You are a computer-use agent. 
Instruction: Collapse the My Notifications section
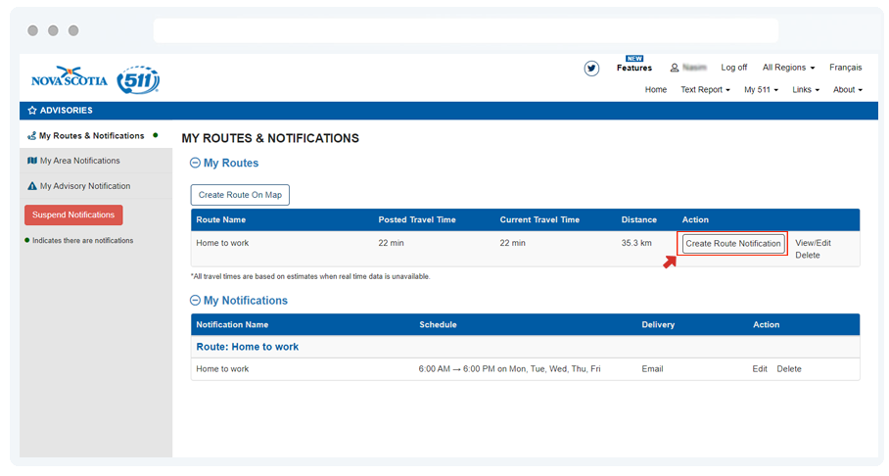(x=195, y=301)
